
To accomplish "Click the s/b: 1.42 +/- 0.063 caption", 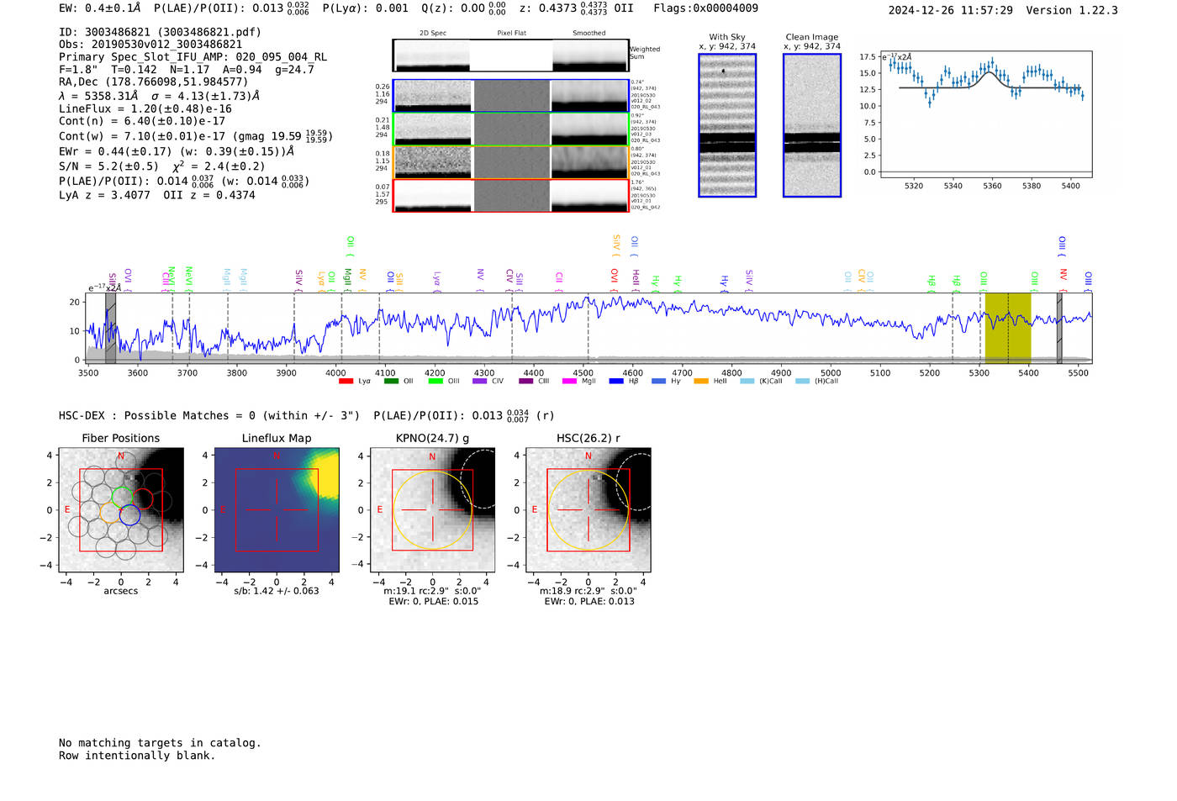I will tap(277, 591).
